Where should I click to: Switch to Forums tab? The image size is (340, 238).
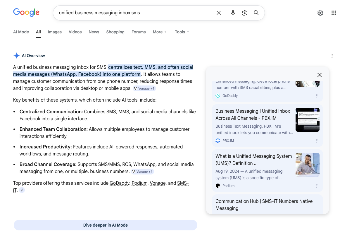(x=139, y=32)
